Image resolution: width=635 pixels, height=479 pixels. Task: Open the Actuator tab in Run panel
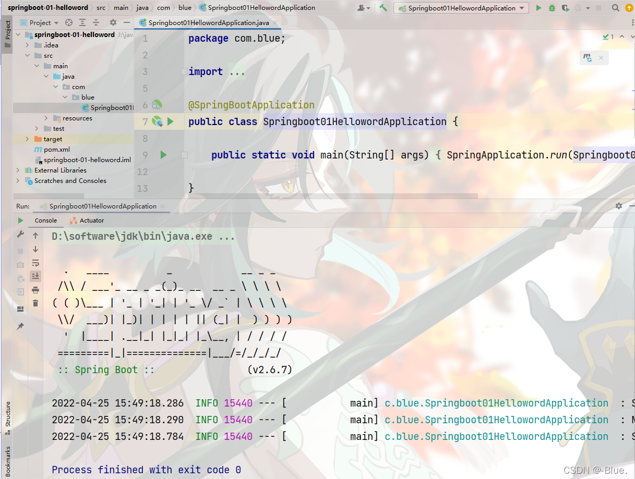click(87, 220)
